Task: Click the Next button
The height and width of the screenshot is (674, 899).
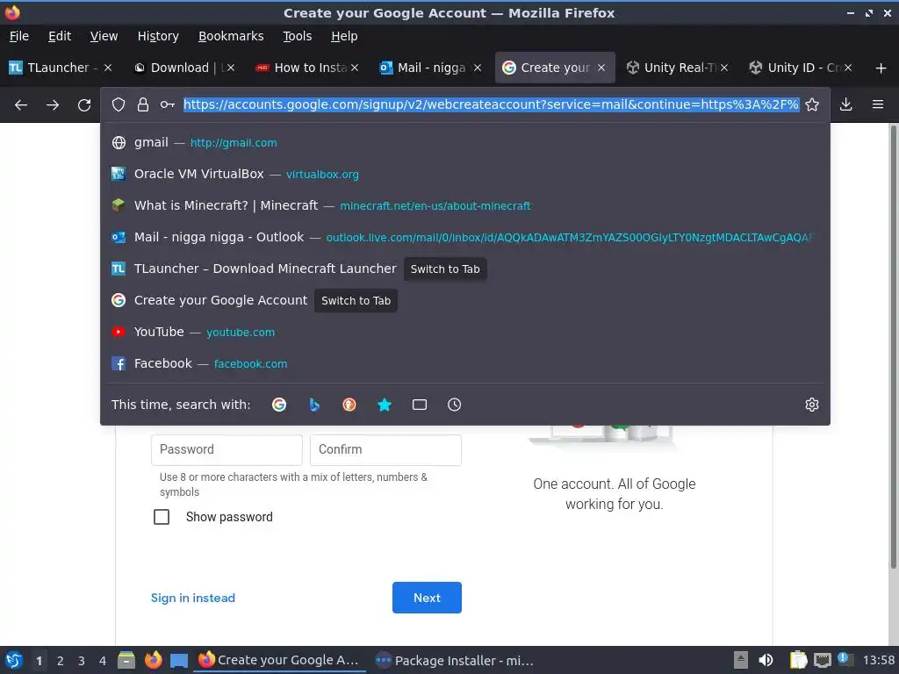Action: point(428,598)
